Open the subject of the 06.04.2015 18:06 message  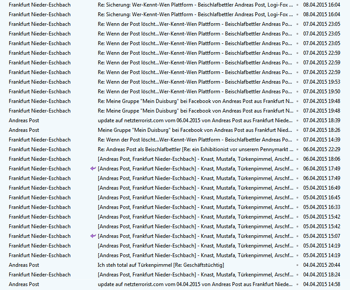(x=196, y=159)
